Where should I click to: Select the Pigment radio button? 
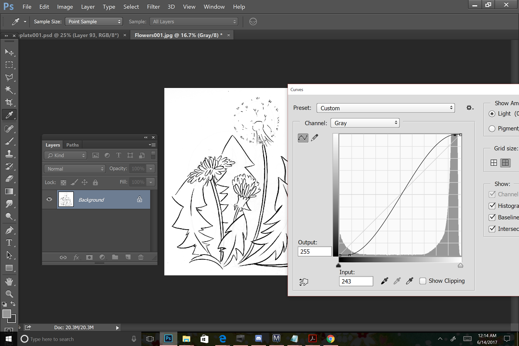492,129
